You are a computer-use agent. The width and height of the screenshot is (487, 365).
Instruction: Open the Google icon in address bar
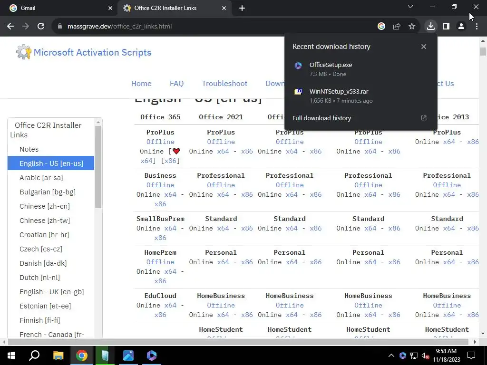(381, 27)
